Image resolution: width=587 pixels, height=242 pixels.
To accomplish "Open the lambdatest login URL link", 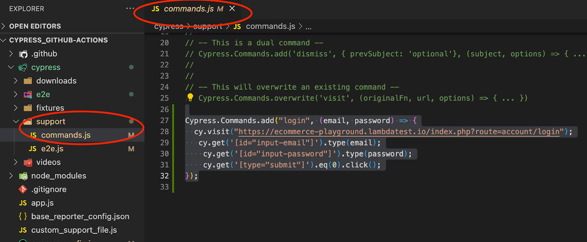I will (x=399, y=132).
